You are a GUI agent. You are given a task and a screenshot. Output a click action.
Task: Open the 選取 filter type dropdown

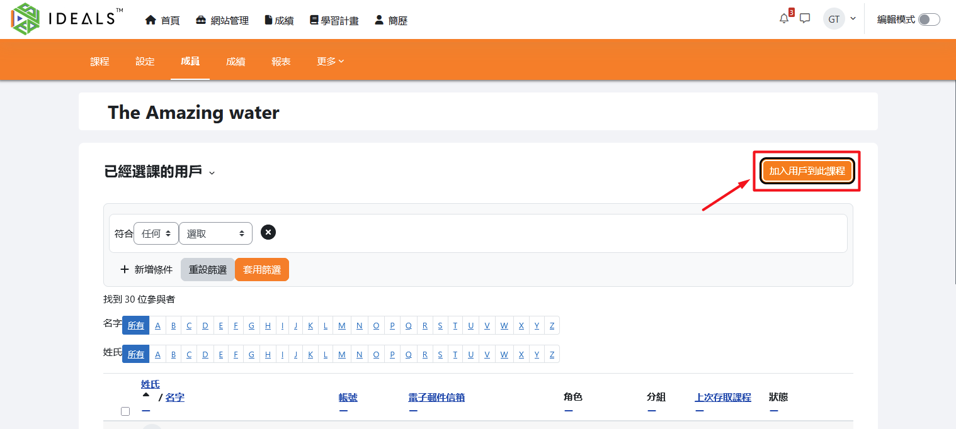215,233
